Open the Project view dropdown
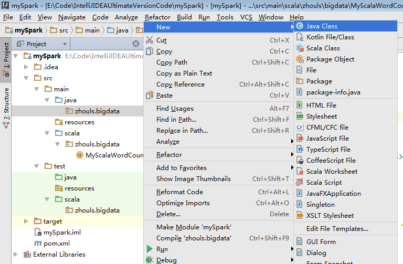The height and width of the screenshot is (264, 403). (x=65, y=44)
